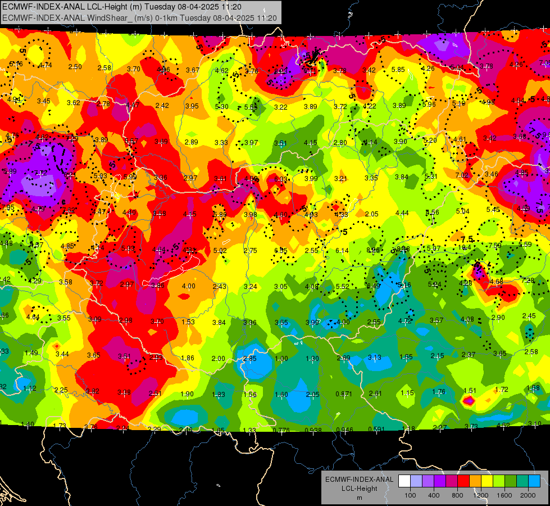Click the legend tick label 400

click(x=434, y=495)
